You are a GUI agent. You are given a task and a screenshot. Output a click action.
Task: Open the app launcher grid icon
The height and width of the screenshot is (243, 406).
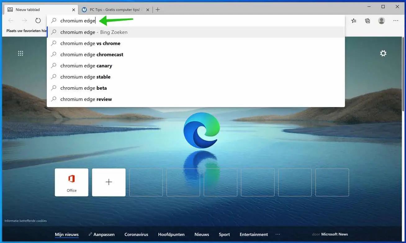pyautogui.click(x=20, y=53)
